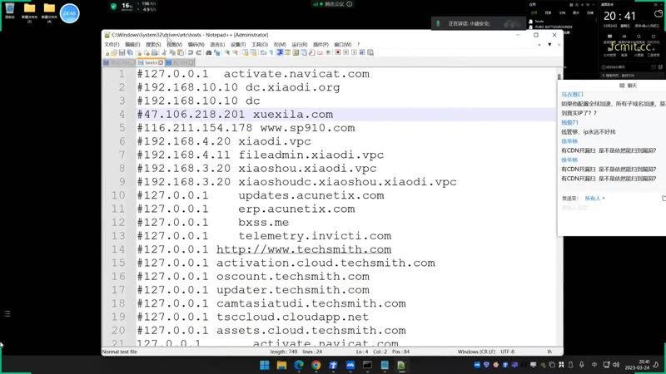This screenshot has width=666, height=374.
Task: Open the ? help menu
Action: [x=358, y=45]
